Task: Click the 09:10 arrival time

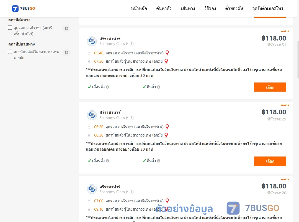Action: pos(99,210)
